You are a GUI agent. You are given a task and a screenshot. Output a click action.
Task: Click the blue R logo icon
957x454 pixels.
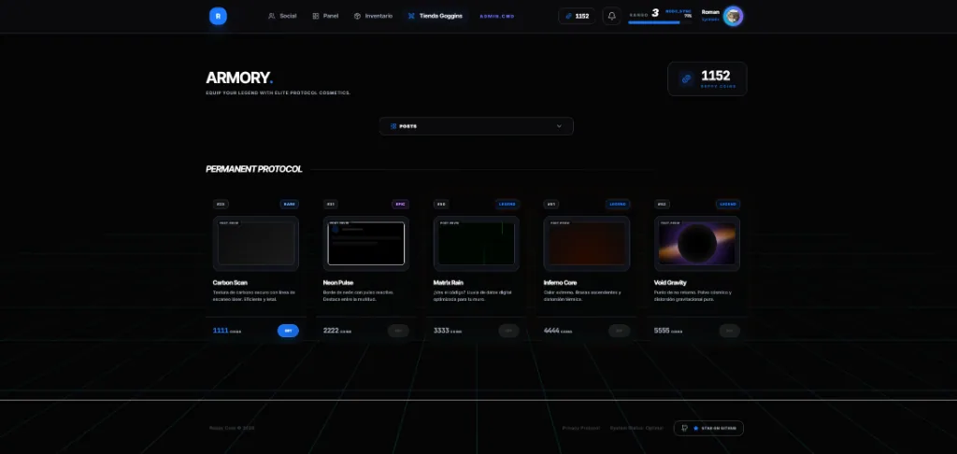(218, 17)
